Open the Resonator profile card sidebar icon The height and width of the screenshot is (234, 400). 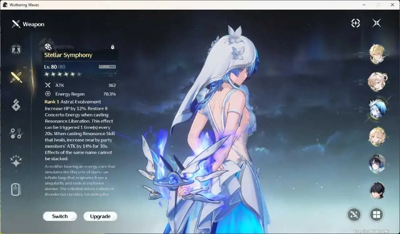16,189
